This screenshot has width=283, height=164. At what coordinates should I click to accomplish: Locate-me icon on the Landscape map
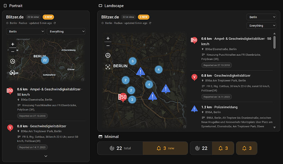pos(108,55)
